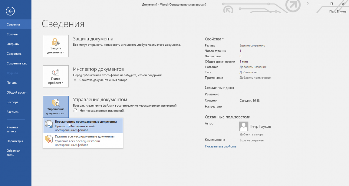Open Help via the question mark
Image resolution: width=349 pixels, height=186 pixels.
(x=308, y=4)
